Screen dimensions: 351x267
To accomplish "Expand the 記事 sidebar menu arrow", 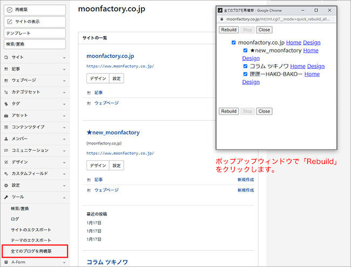I will pos(64,70).
